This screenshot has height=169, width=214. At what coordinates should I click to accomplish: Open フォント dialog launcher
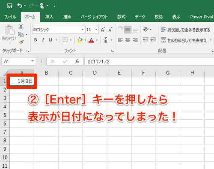(113, 51)
